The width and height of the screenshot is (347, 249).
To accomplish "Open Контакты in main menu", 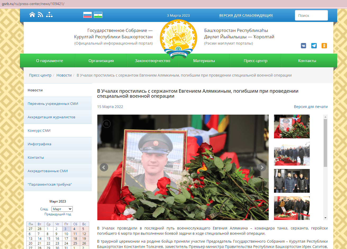I will tap(307, 61).
